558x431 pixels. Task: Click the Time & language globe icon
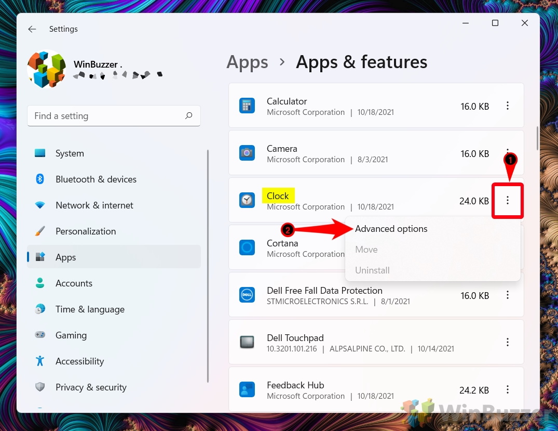(x=40, y=309)
